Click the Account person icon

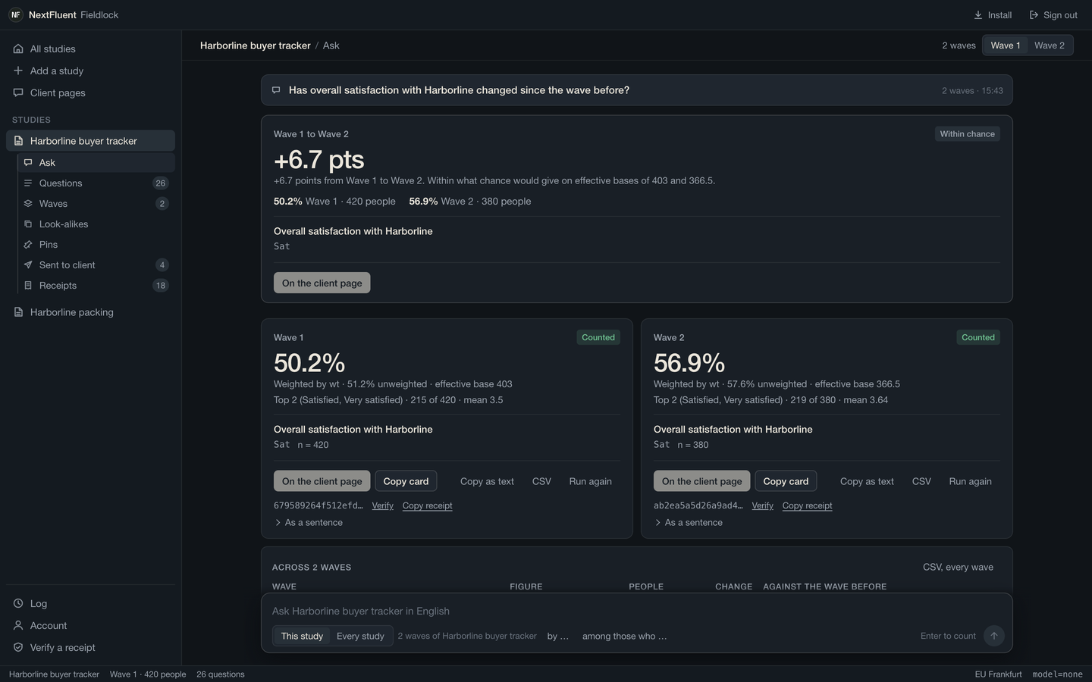point(18,626)
